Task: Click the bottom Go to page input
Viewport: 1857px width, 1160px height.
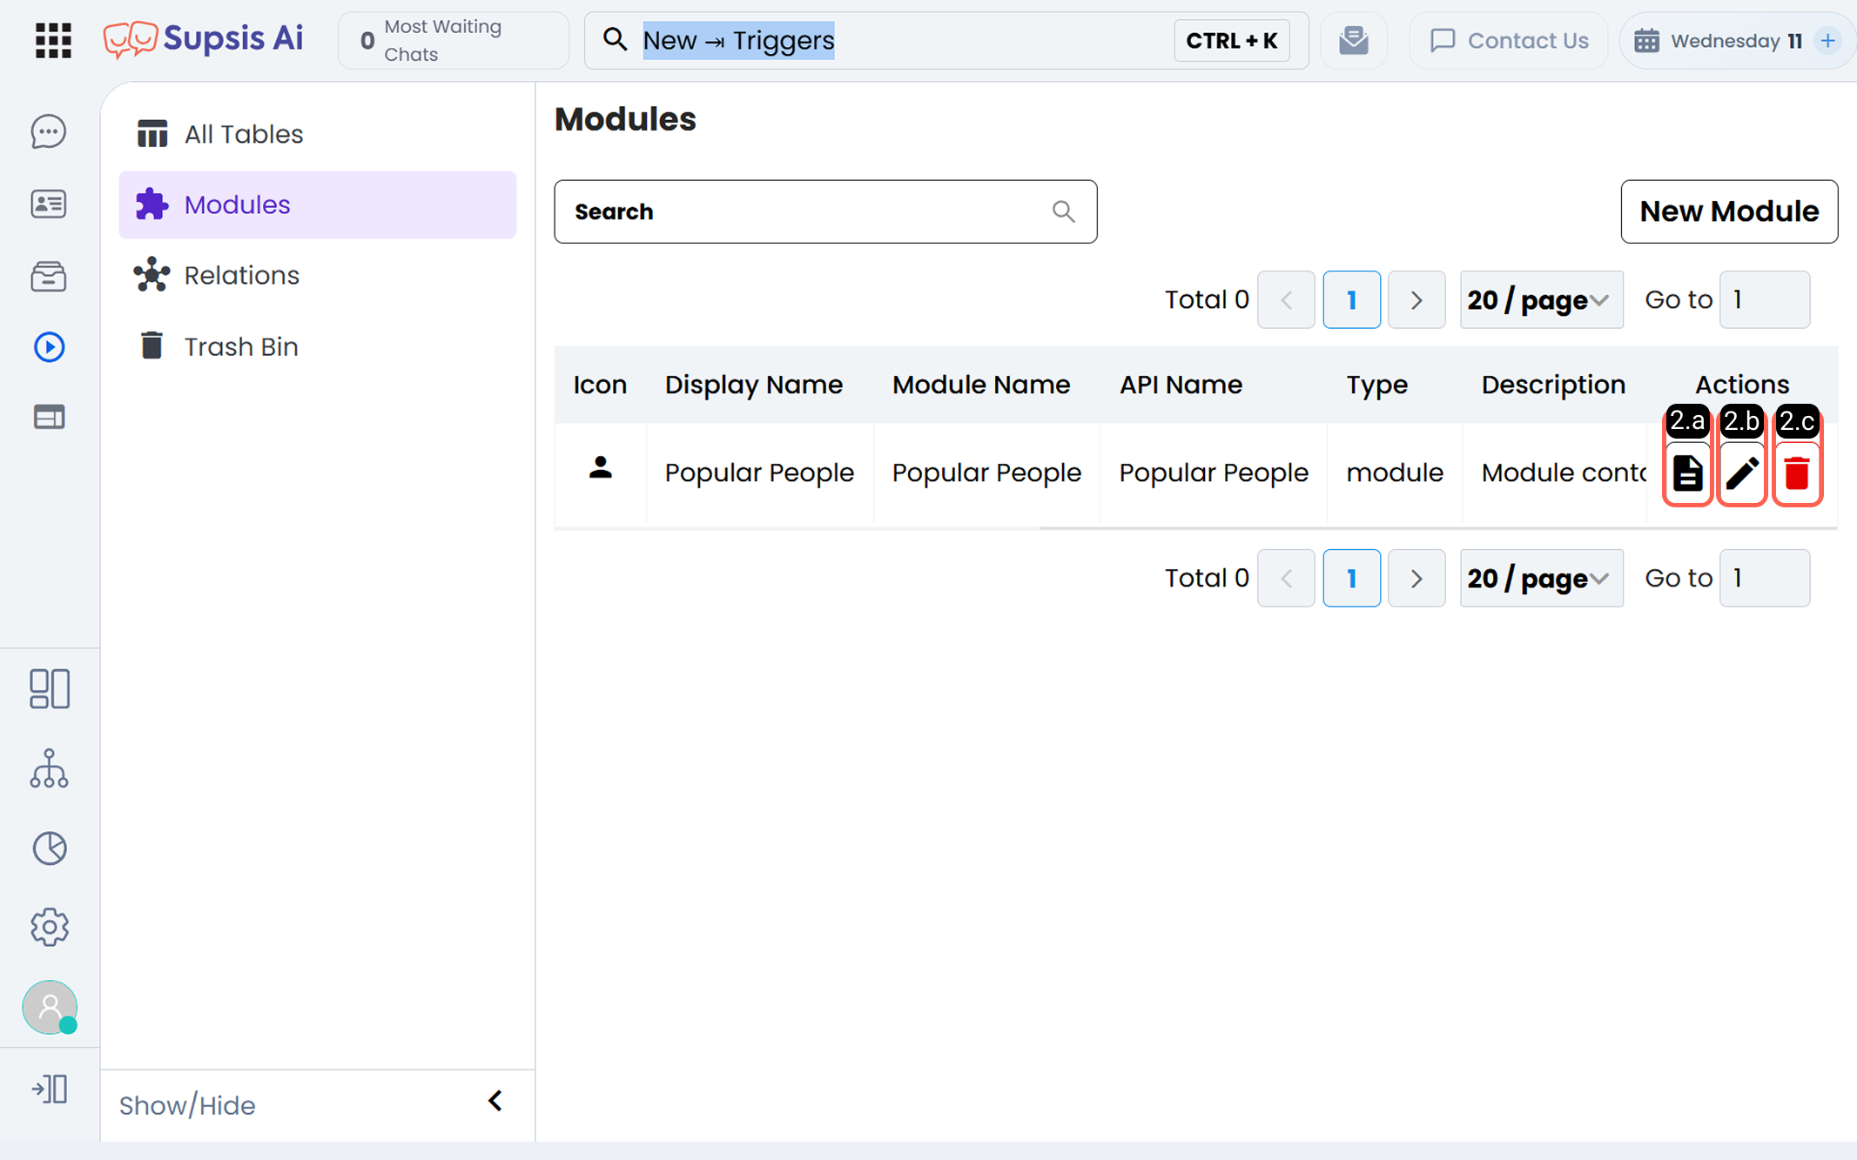Action: (1765, 578)
